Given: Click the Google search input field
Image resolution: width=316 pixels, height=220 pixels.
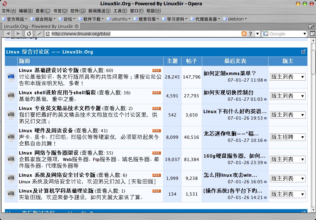Looking at the screenshot, I should [x=285, y=34].
